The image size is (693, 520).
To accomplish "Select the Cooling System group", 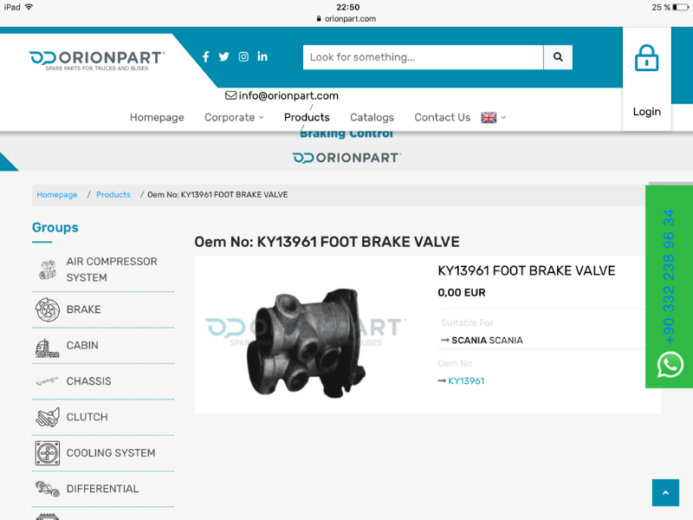I will coord(110,453).
